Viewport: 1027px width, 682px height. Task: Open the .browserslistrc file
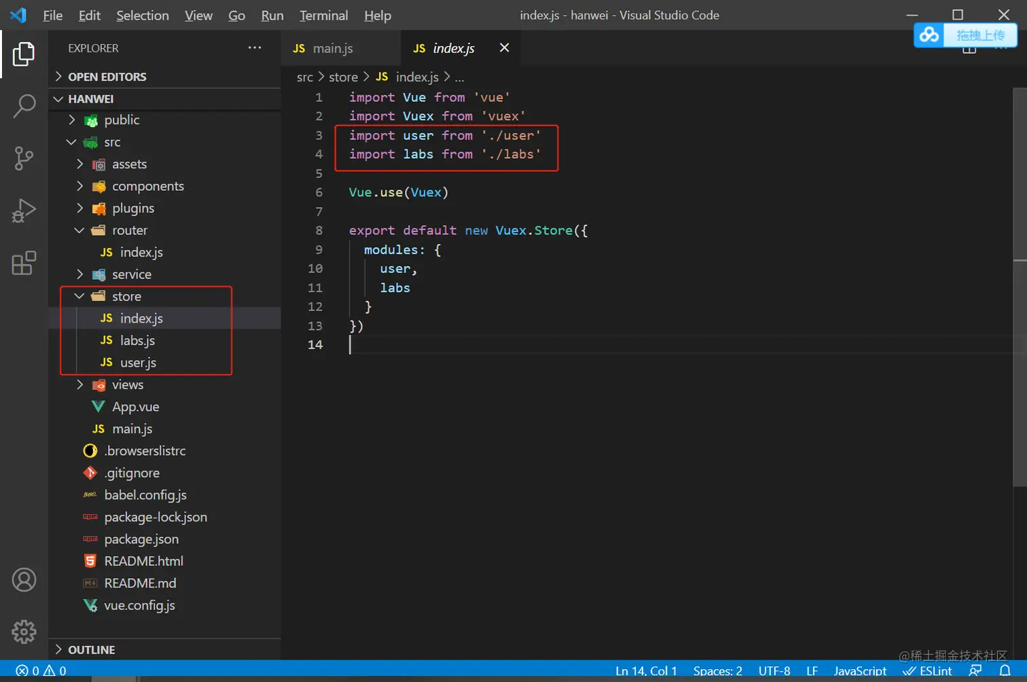tap(164, 451)
